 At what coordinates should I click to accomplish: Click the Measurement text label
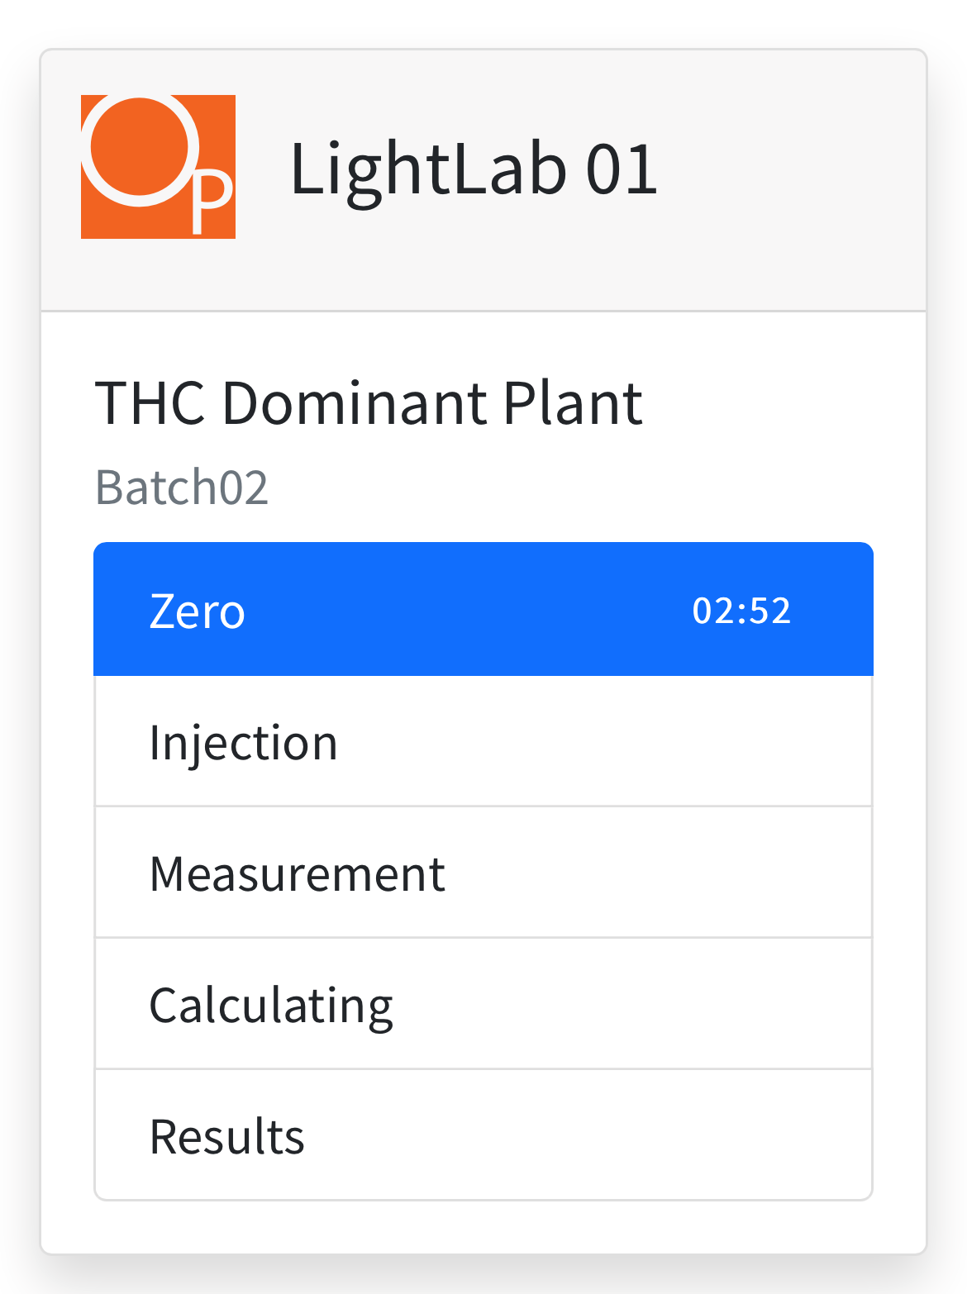click(298, 873)
